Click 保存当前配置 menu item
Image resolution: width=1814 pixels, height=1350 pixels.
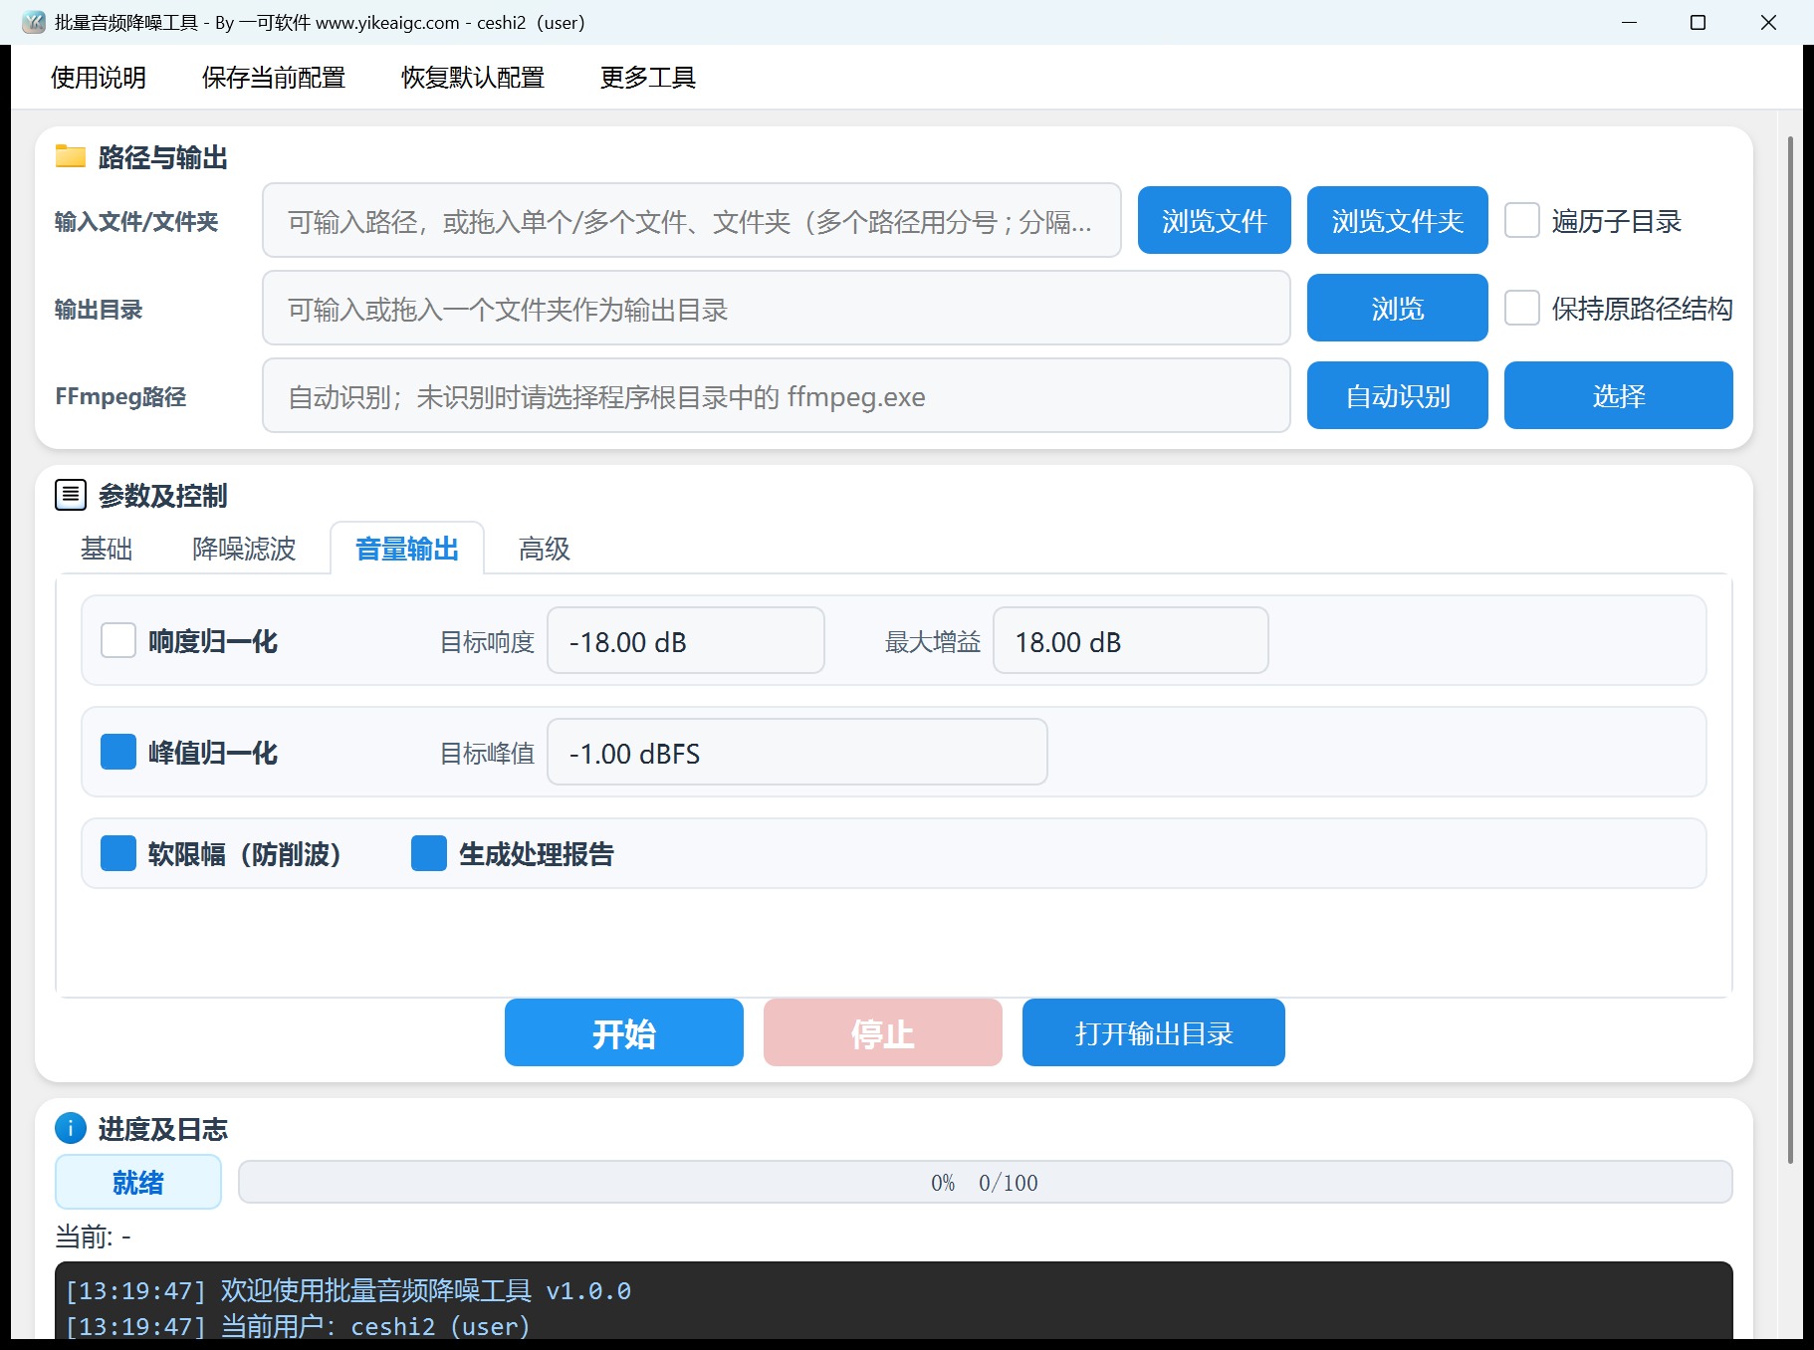pyautogui.click(x=274, y=77)
